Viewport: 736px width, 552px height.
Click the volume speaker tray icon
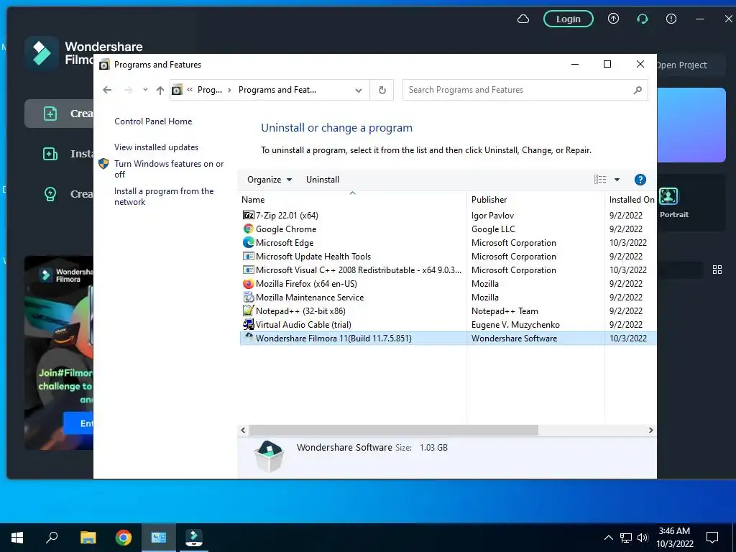coord(643,538)
